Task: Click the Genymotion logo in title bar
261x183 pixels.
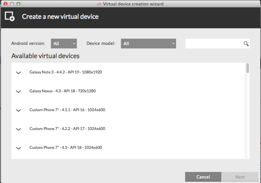Action: click(99, 4)
